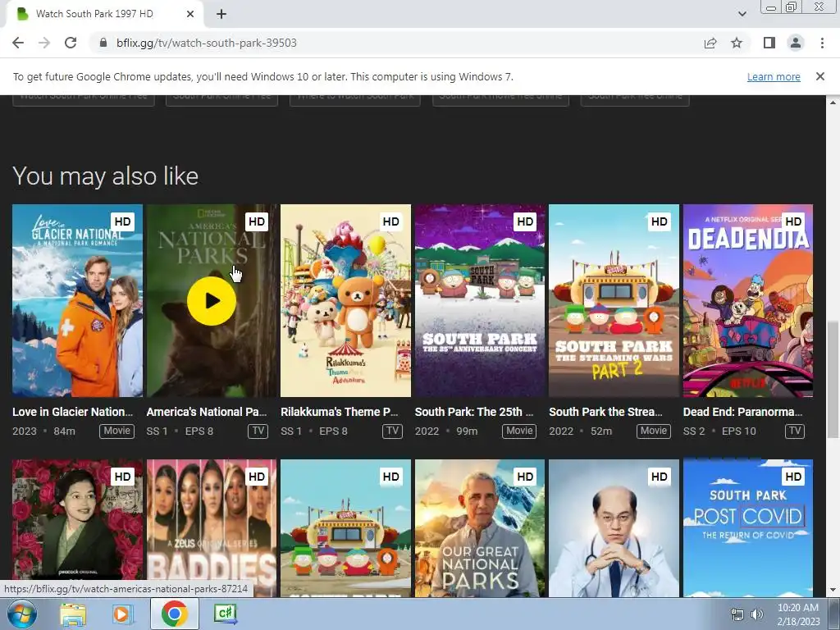
Task: Open the Baddies series poster
Action: (212, 527)
